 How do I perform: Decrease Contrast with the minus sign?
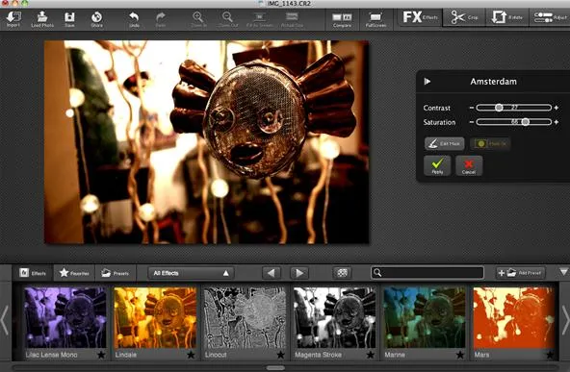(x=472, y=108)
